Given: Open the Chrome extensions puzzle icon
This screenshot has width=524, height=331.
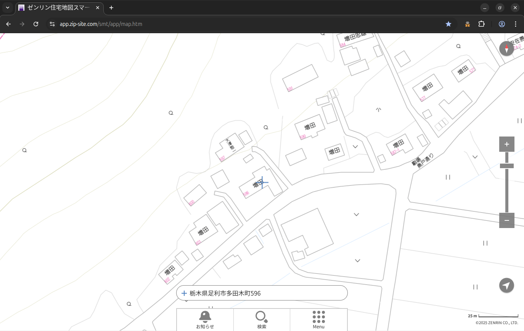Looking at the screenshot, I should point(481,24).
